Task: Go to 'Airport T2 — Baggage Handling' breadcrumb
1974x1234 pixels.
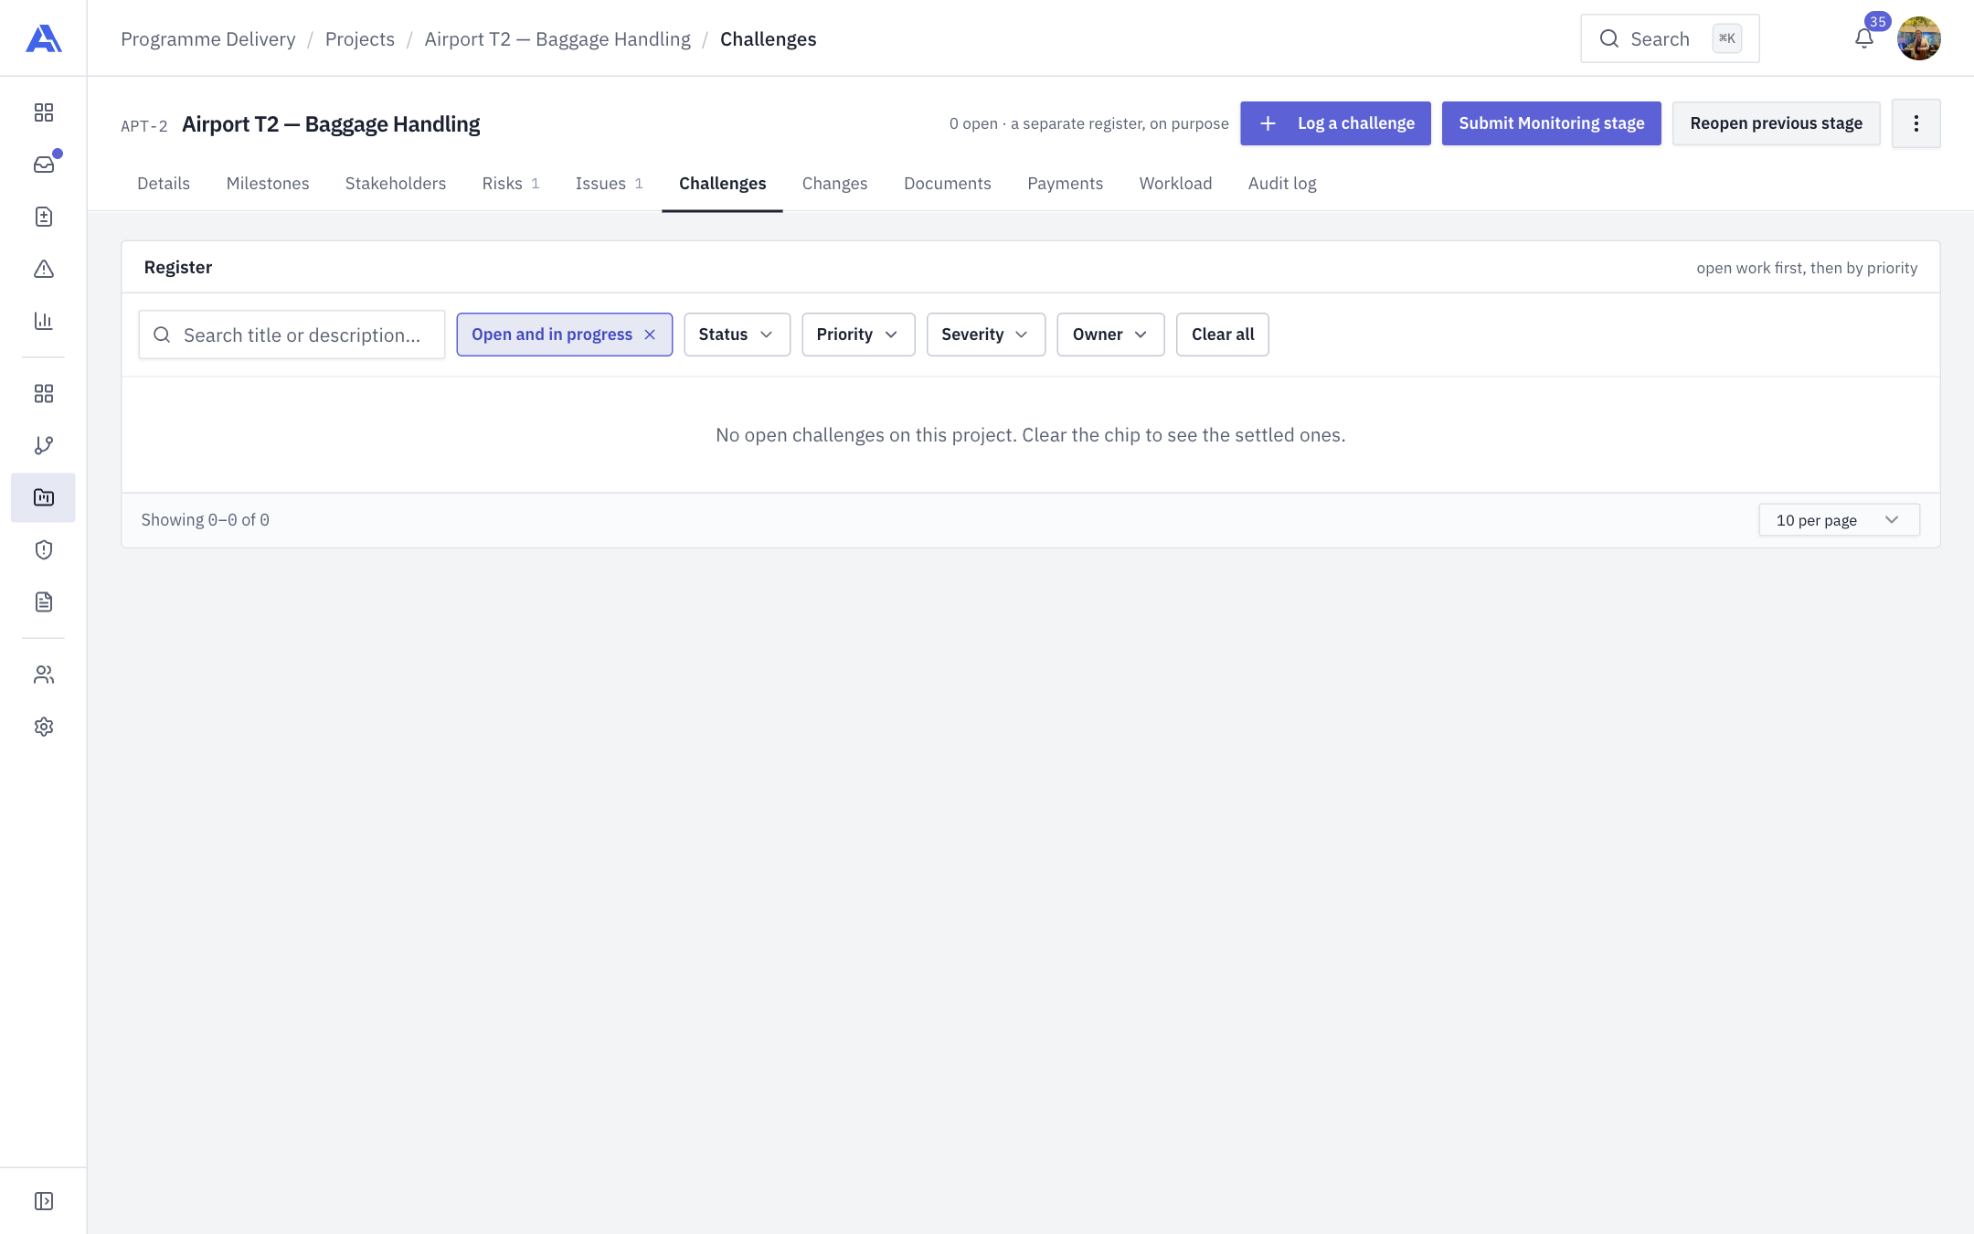Action: [x=557, y=39]
